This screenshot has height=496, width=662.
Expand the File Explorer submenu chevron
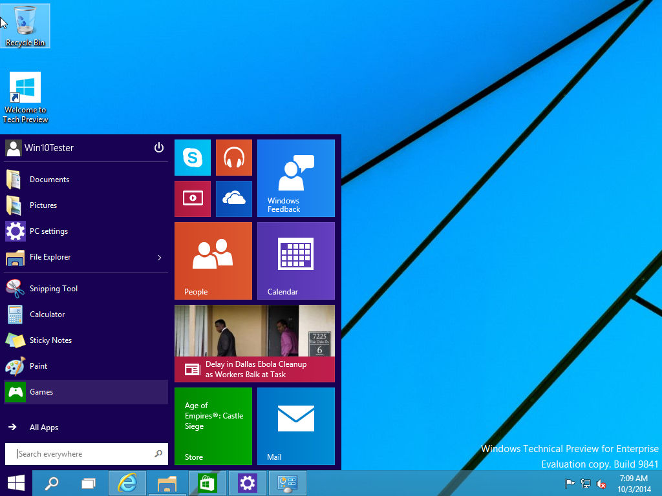159,257
